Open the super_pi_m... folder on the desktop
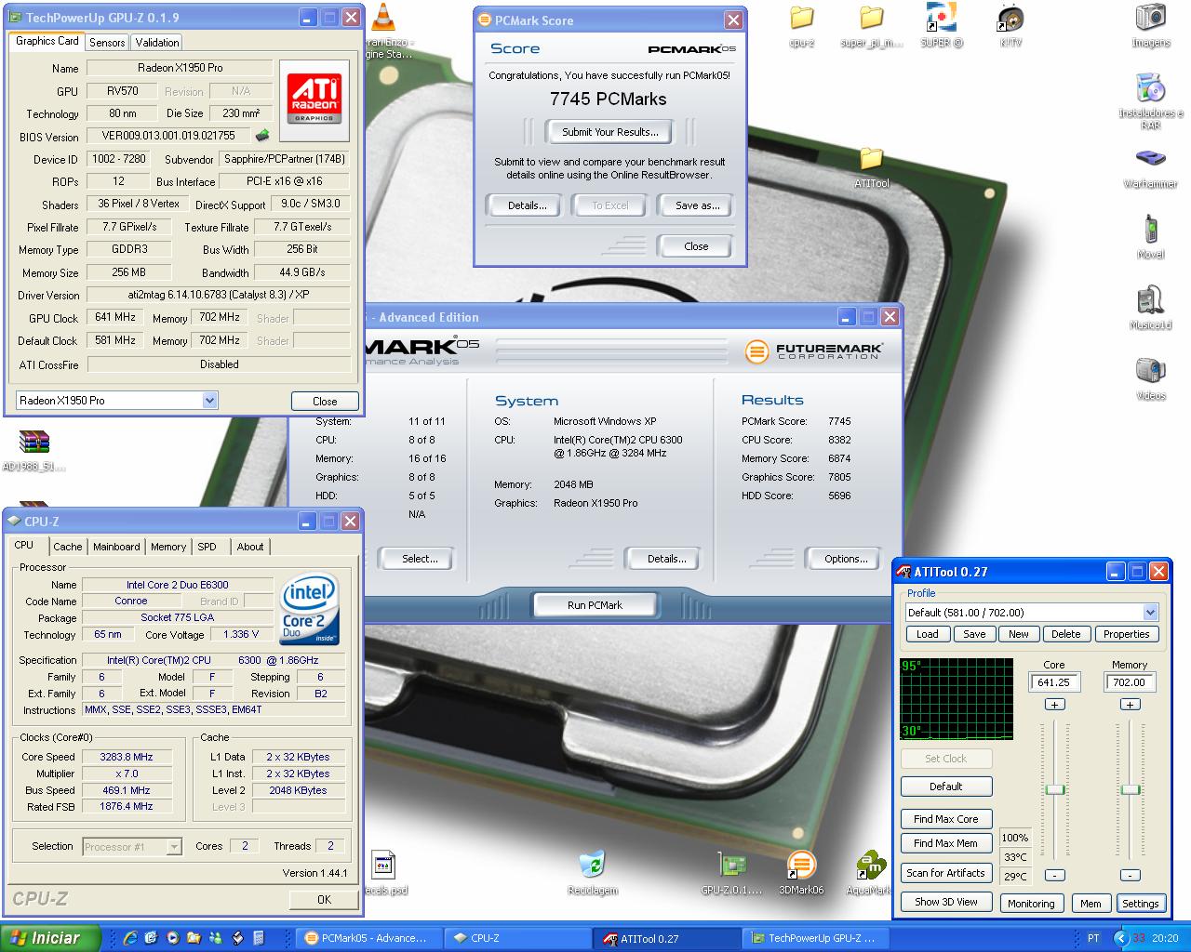 871,26
